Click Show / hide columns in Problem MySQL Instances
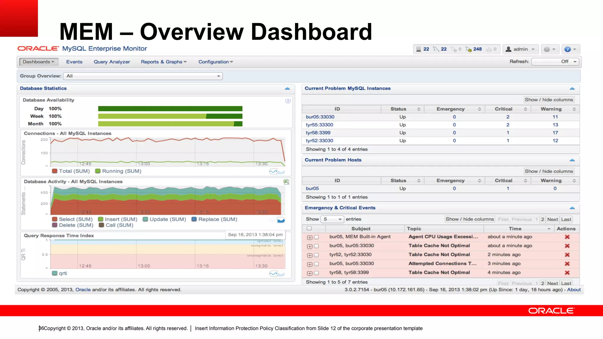Viewport: 603px width, 339px height. tap(549, 100)
